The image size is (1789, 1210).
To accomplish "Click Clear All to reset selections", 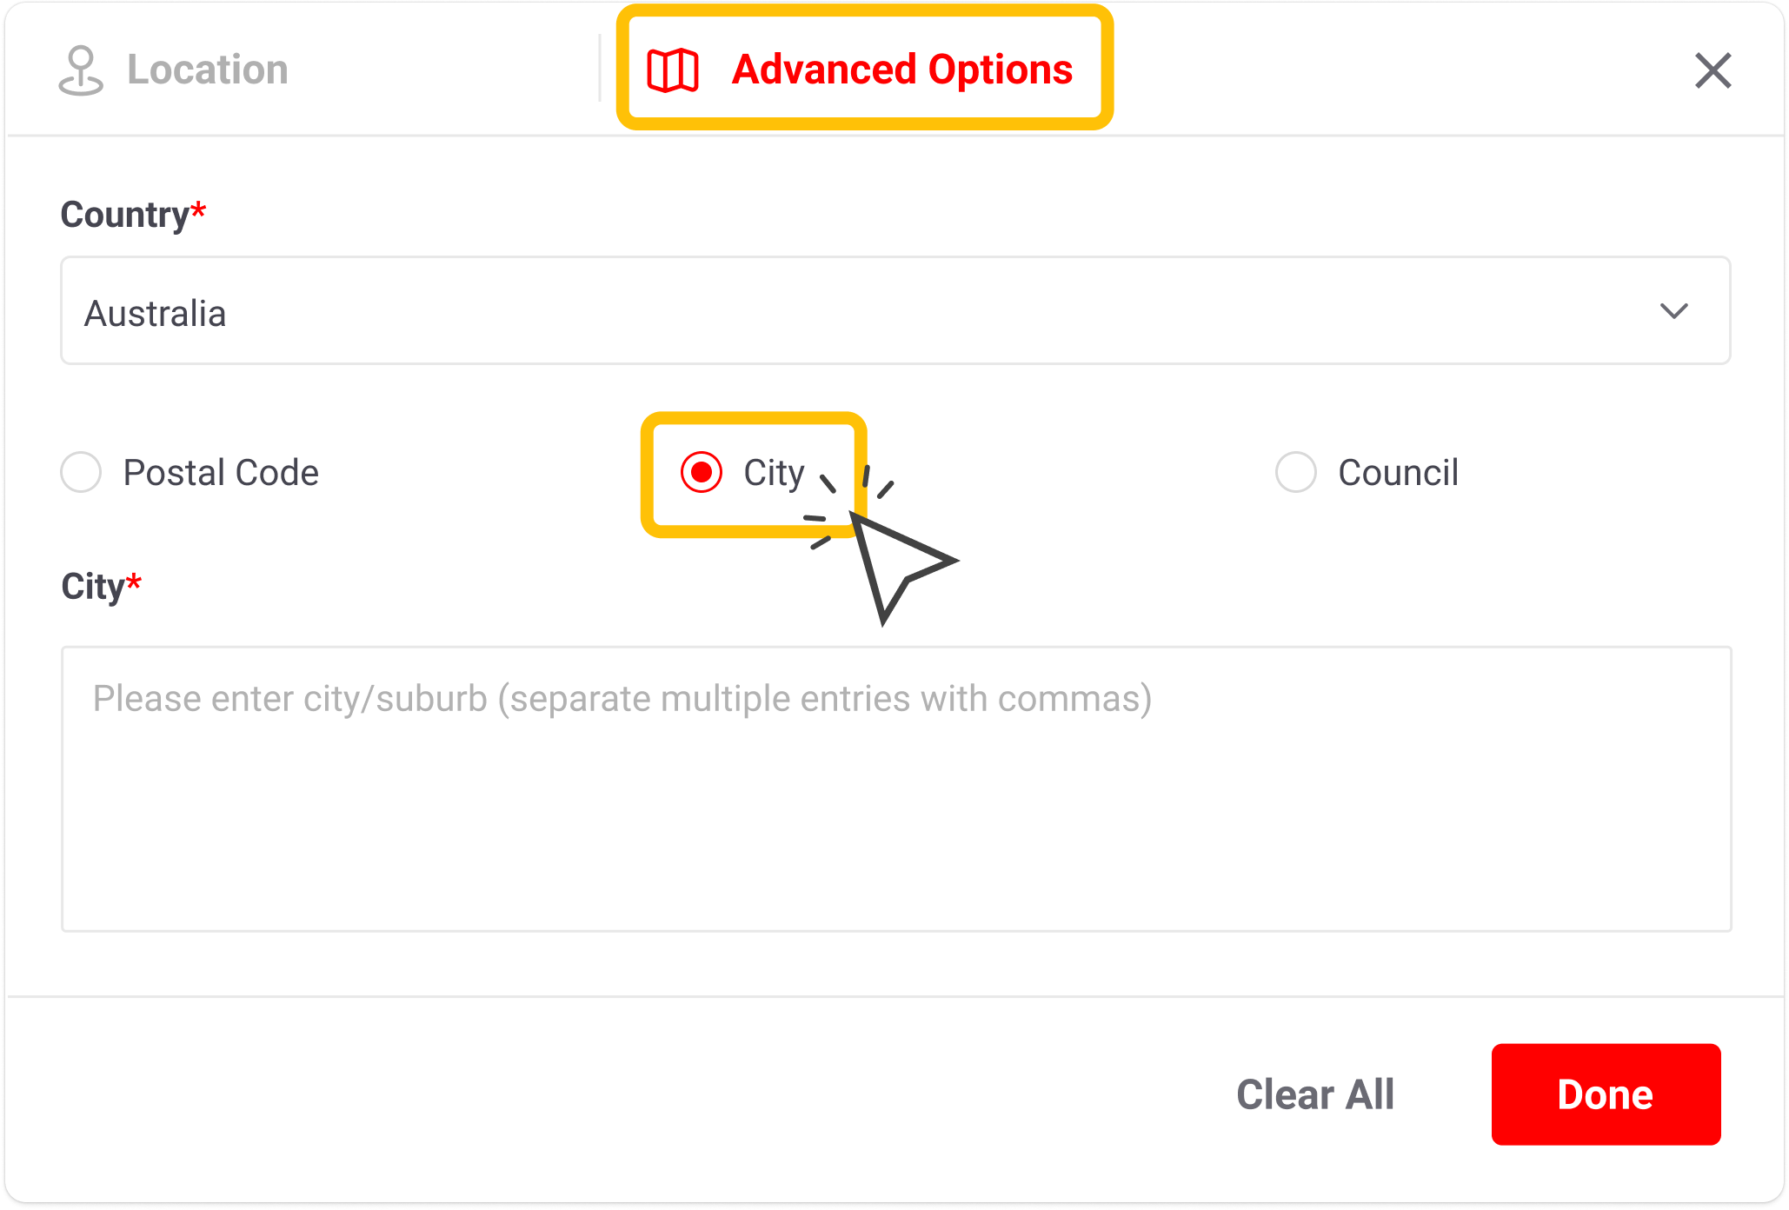I will (1315, 1094).
